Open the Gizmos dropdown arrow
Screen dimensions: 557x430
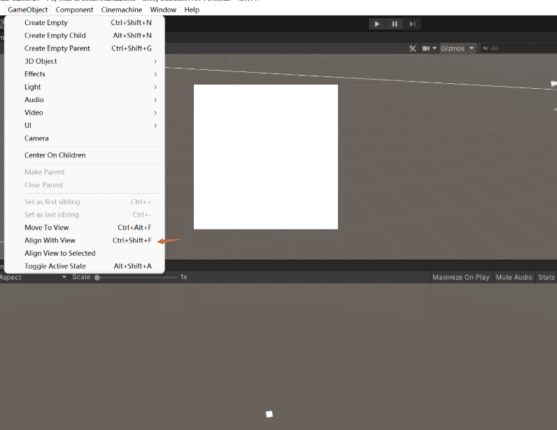tap(472, 48)
